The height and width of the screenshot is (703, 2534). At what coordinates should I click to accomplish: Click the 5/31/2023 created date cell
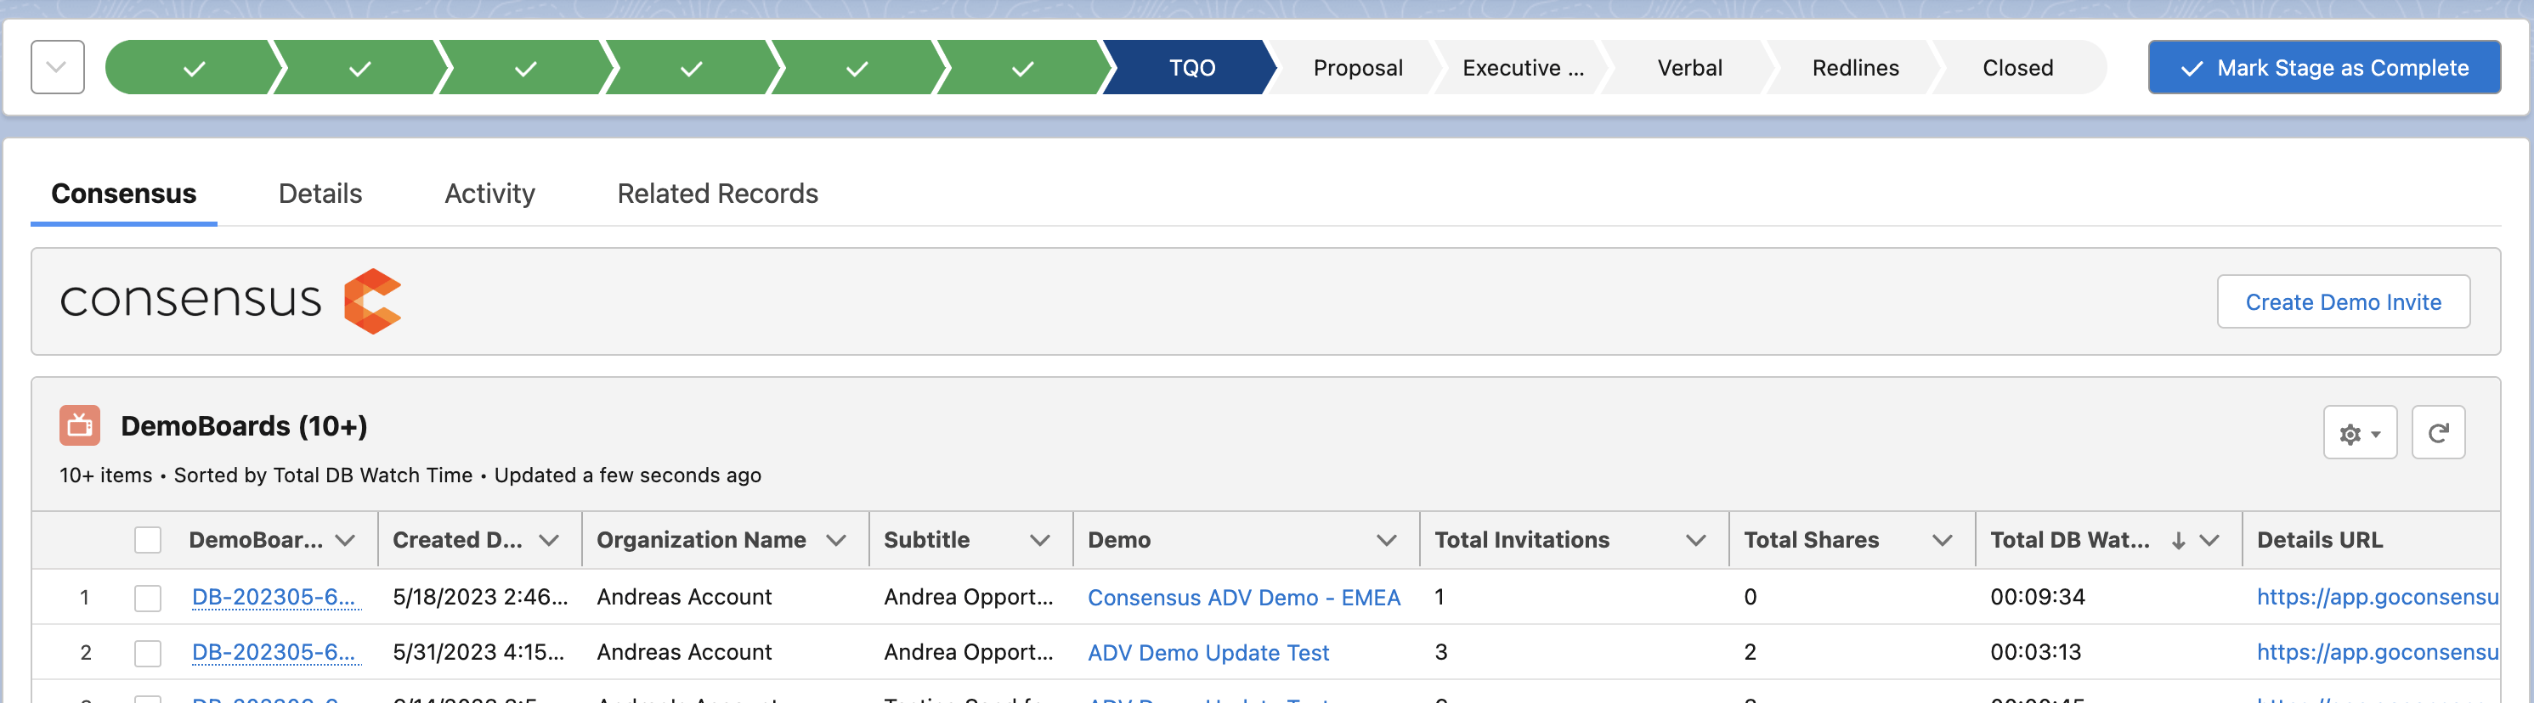click(478, 652)
